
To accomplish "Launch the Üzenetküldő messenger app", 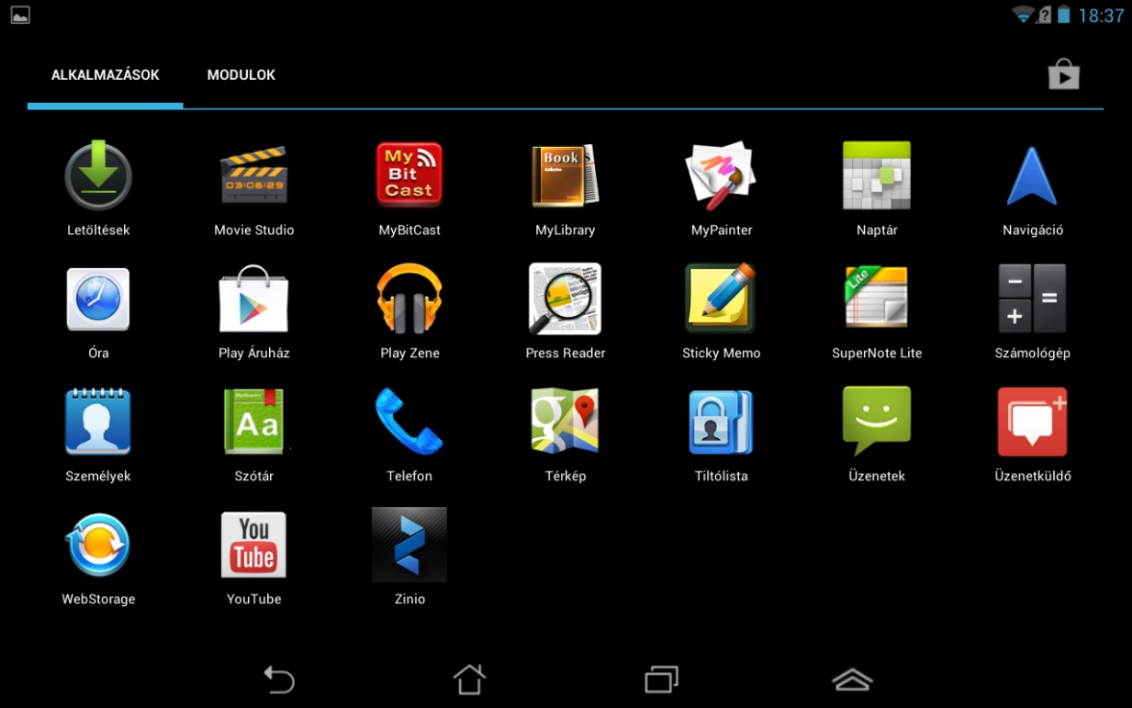I will (x=1032, y=422).
